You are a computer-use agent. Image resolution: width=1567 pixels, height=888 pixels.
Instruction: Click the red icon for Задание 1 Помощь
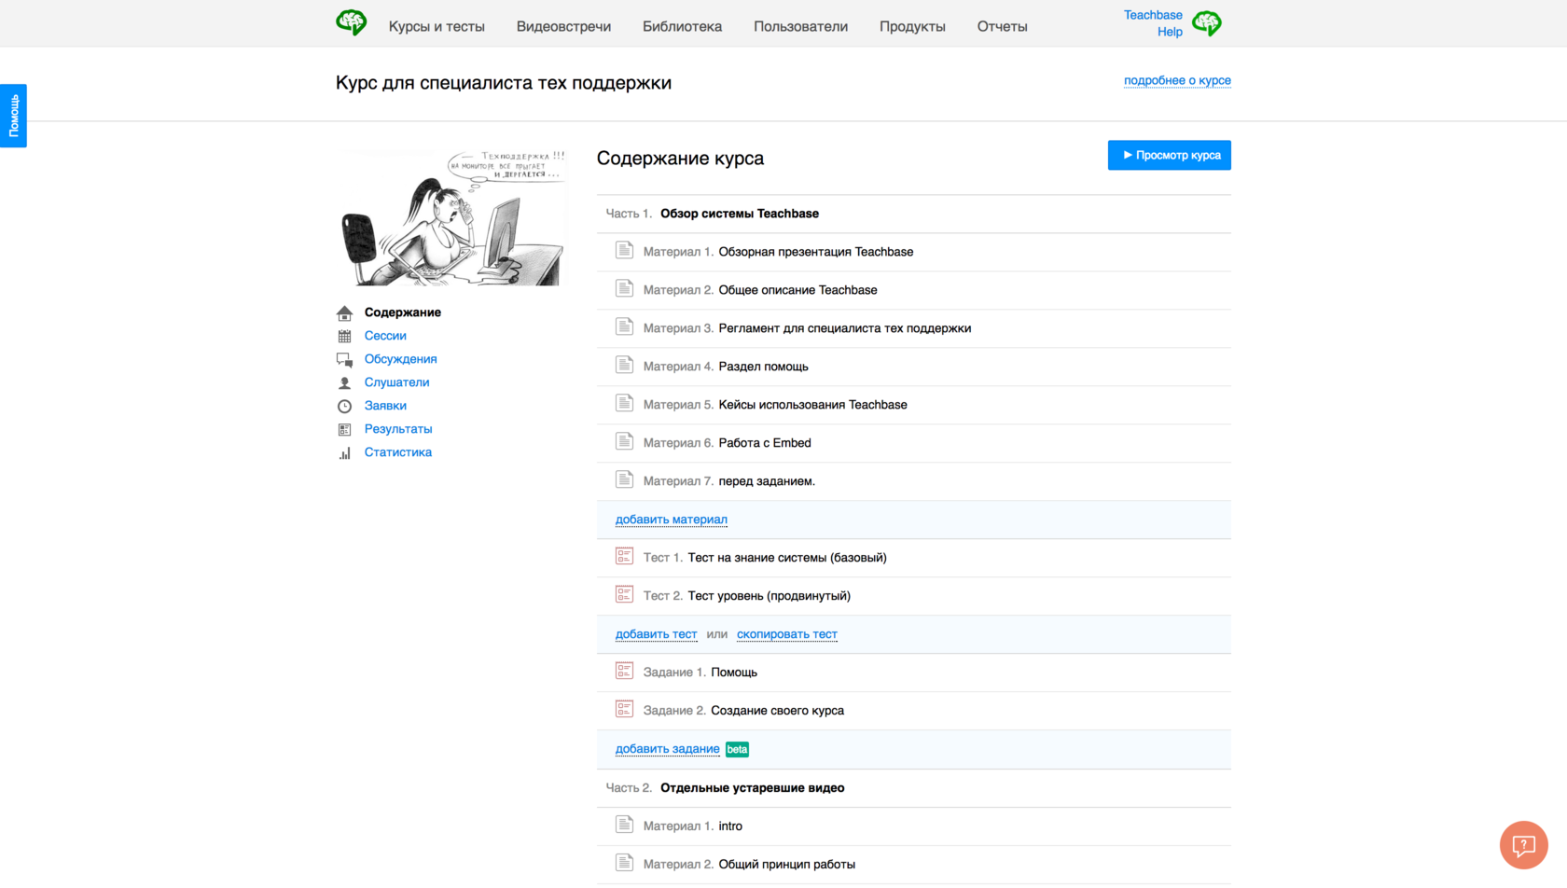pos(625,671)
